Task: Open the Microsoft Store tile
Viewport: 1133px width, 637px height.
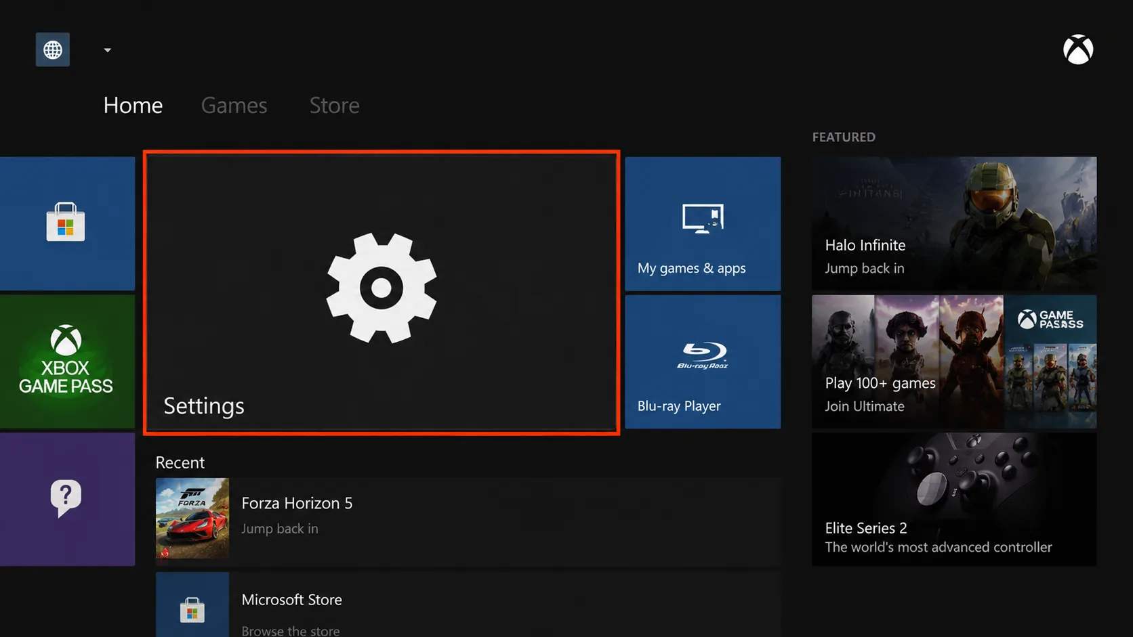Action: pos(67,223)
